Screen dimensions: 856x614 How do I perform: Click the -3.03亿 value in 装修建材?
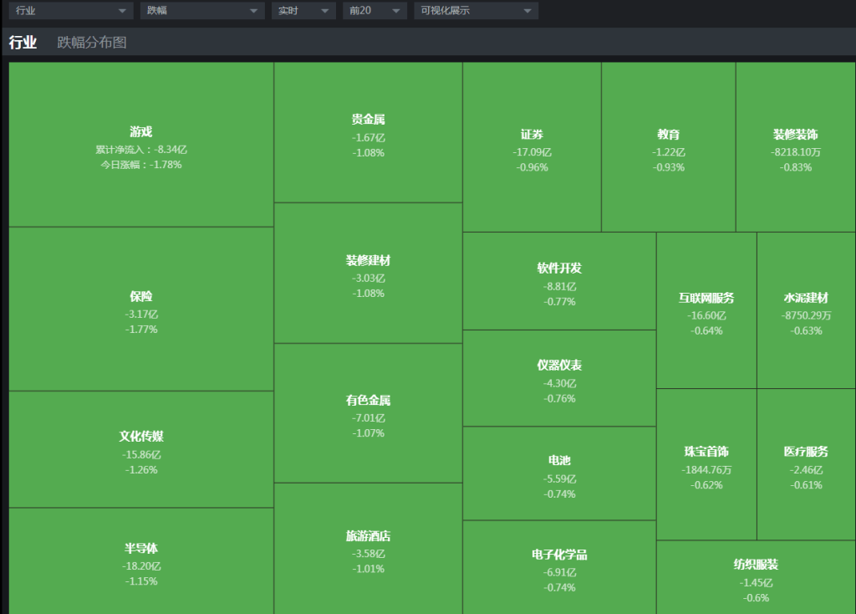click(x=368, y=279)
